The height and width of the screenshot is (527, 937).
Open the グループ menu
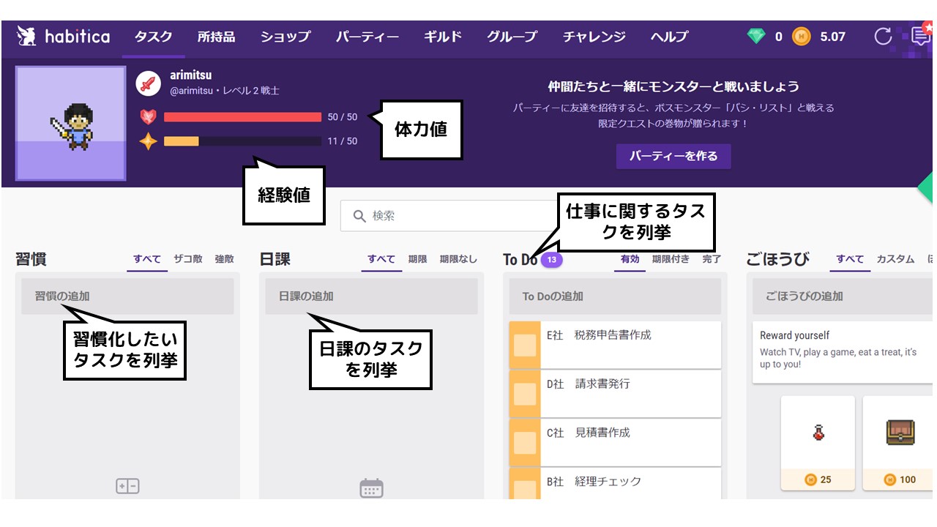click(512, 37)
